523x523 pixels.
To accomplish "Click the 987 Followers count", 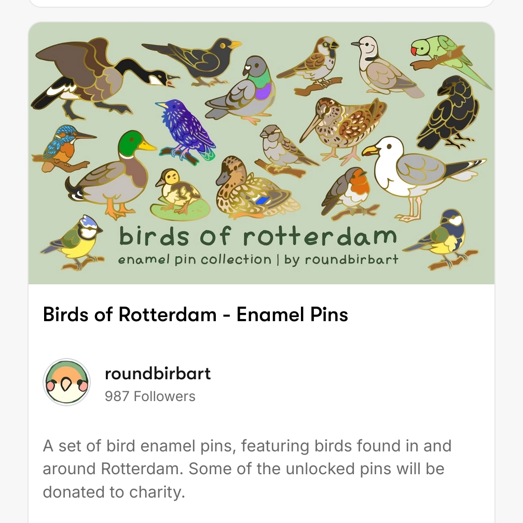I will click(x=150, y=396).
